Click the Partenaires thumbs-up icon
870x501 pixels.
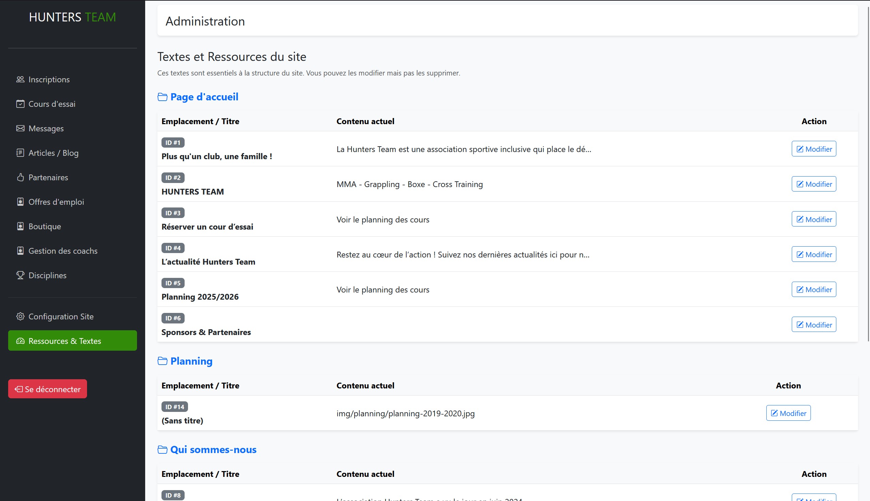pos(20,177)
